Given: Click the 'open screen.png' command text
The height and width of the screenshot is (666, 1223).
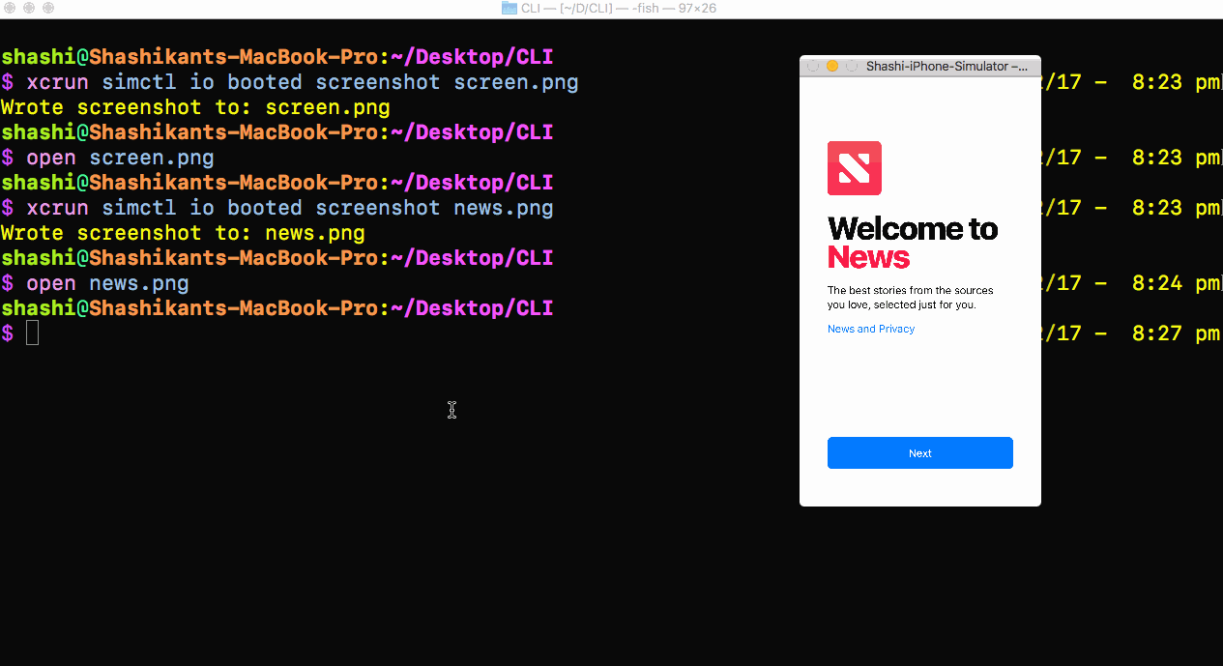Looking at the screenshot, I should point(120,158).
